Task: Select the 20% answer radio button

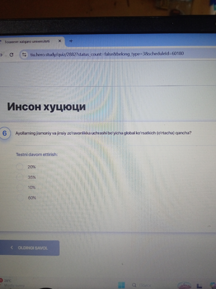Action: pos(20,166)
